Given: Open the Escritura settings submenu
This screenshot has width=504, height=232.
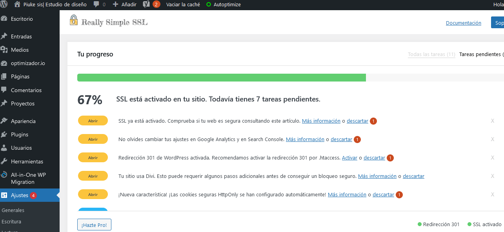Looking at the screenshot, I should pos(11,221).
